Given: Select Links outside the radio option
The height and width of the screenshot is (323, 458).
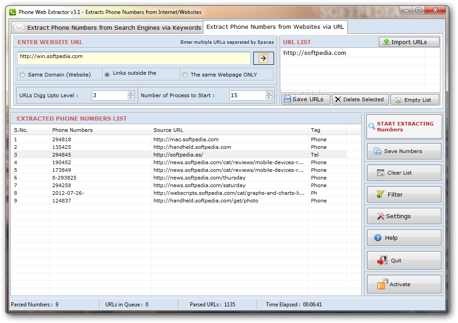Looking at the screenshot, I should tap(107, 75).
